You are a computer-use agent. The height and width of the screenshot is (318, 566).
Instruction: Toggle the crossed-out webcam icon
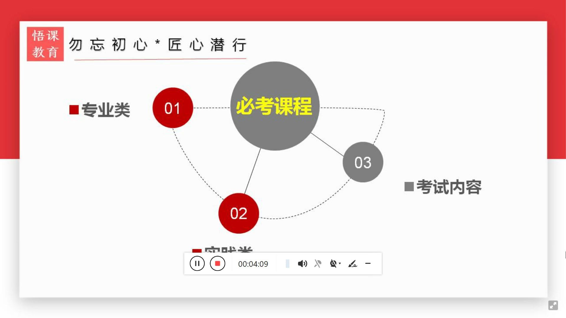pyautogui.click(x=333, y=264)
